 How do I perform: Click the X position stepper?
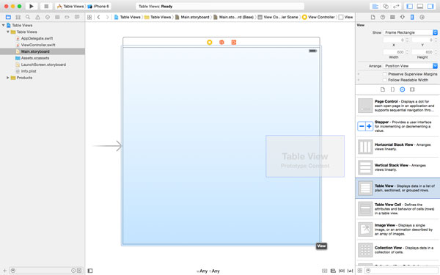[x=407, y=40]
